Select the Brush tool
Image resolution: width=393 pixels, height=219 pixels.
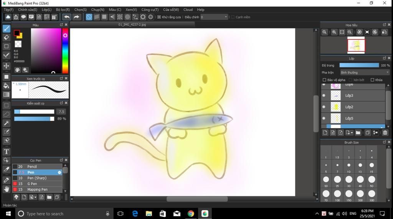tap(6, 28)
